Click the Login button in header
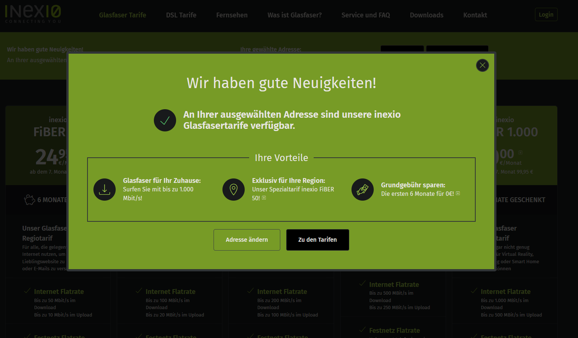Viewport: 578px width, 338px height. [x=546, y=14]
